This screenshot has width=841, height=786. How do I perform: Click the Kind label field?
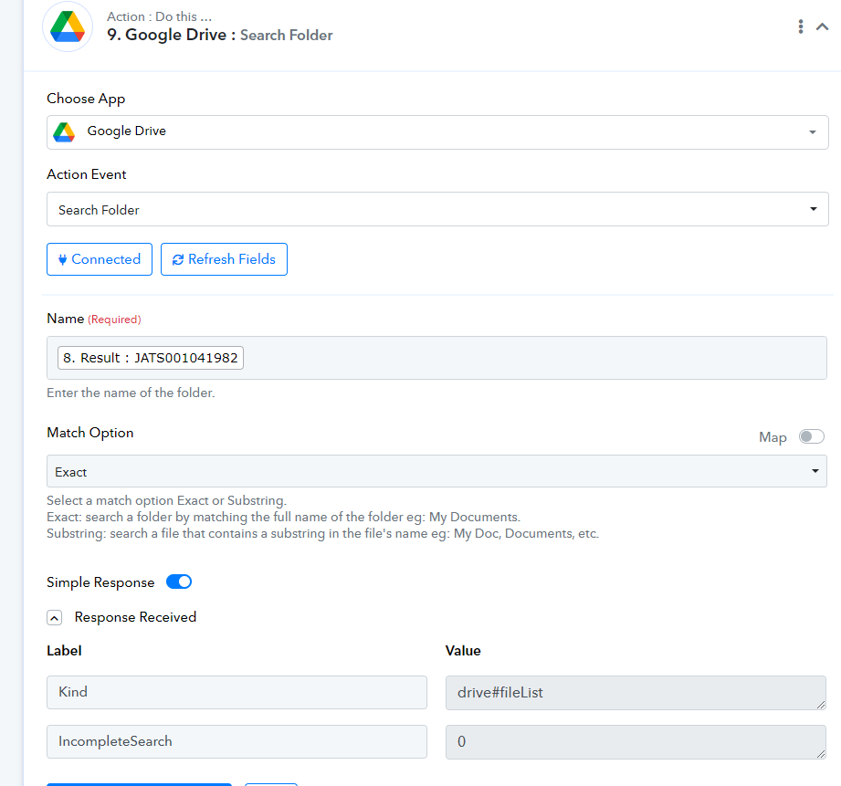click(x=237, y=692)
